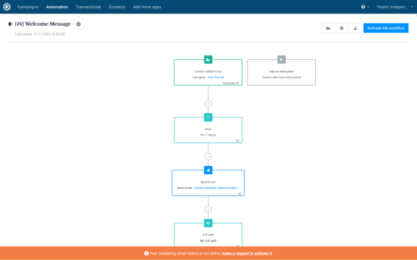Click the back arrow next to Welcome Message

(10, 24)
